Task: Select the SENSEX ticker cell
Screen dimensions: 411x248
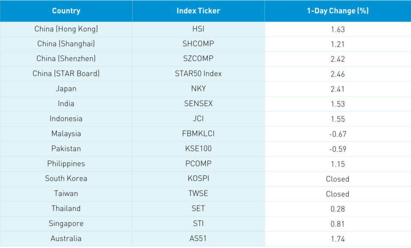Action: pos(198,104)
